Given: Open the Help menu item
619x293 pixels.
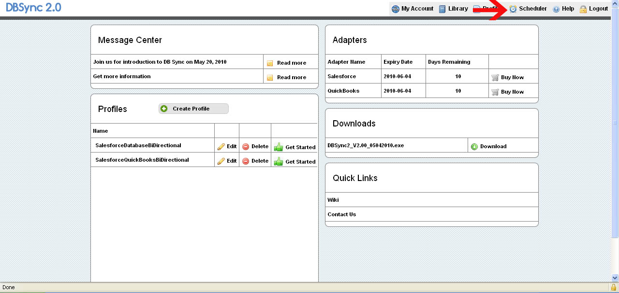Looking at the screenshot, I should (x=563, y=9).
